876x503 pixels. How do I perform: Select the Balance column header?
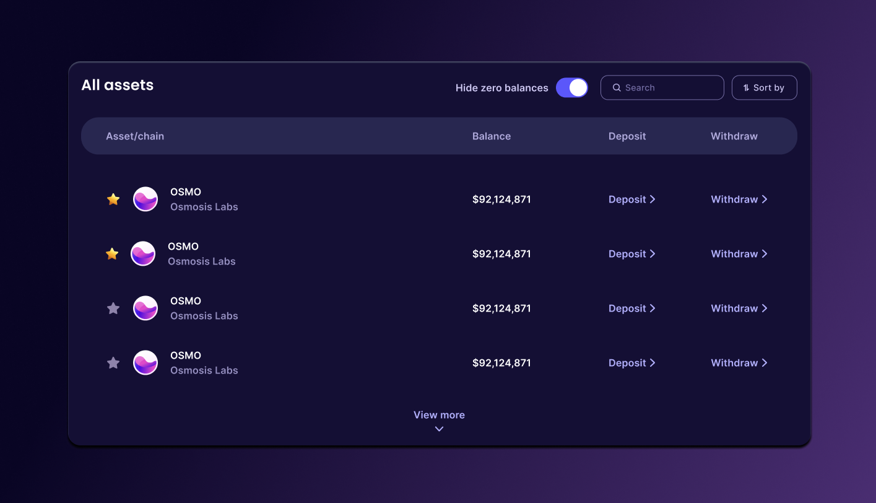(492, 136)
